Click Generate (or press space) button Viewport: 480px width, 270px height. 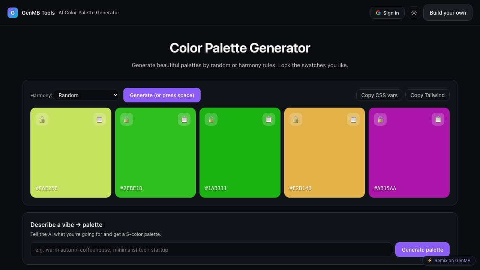coord(162,95)
